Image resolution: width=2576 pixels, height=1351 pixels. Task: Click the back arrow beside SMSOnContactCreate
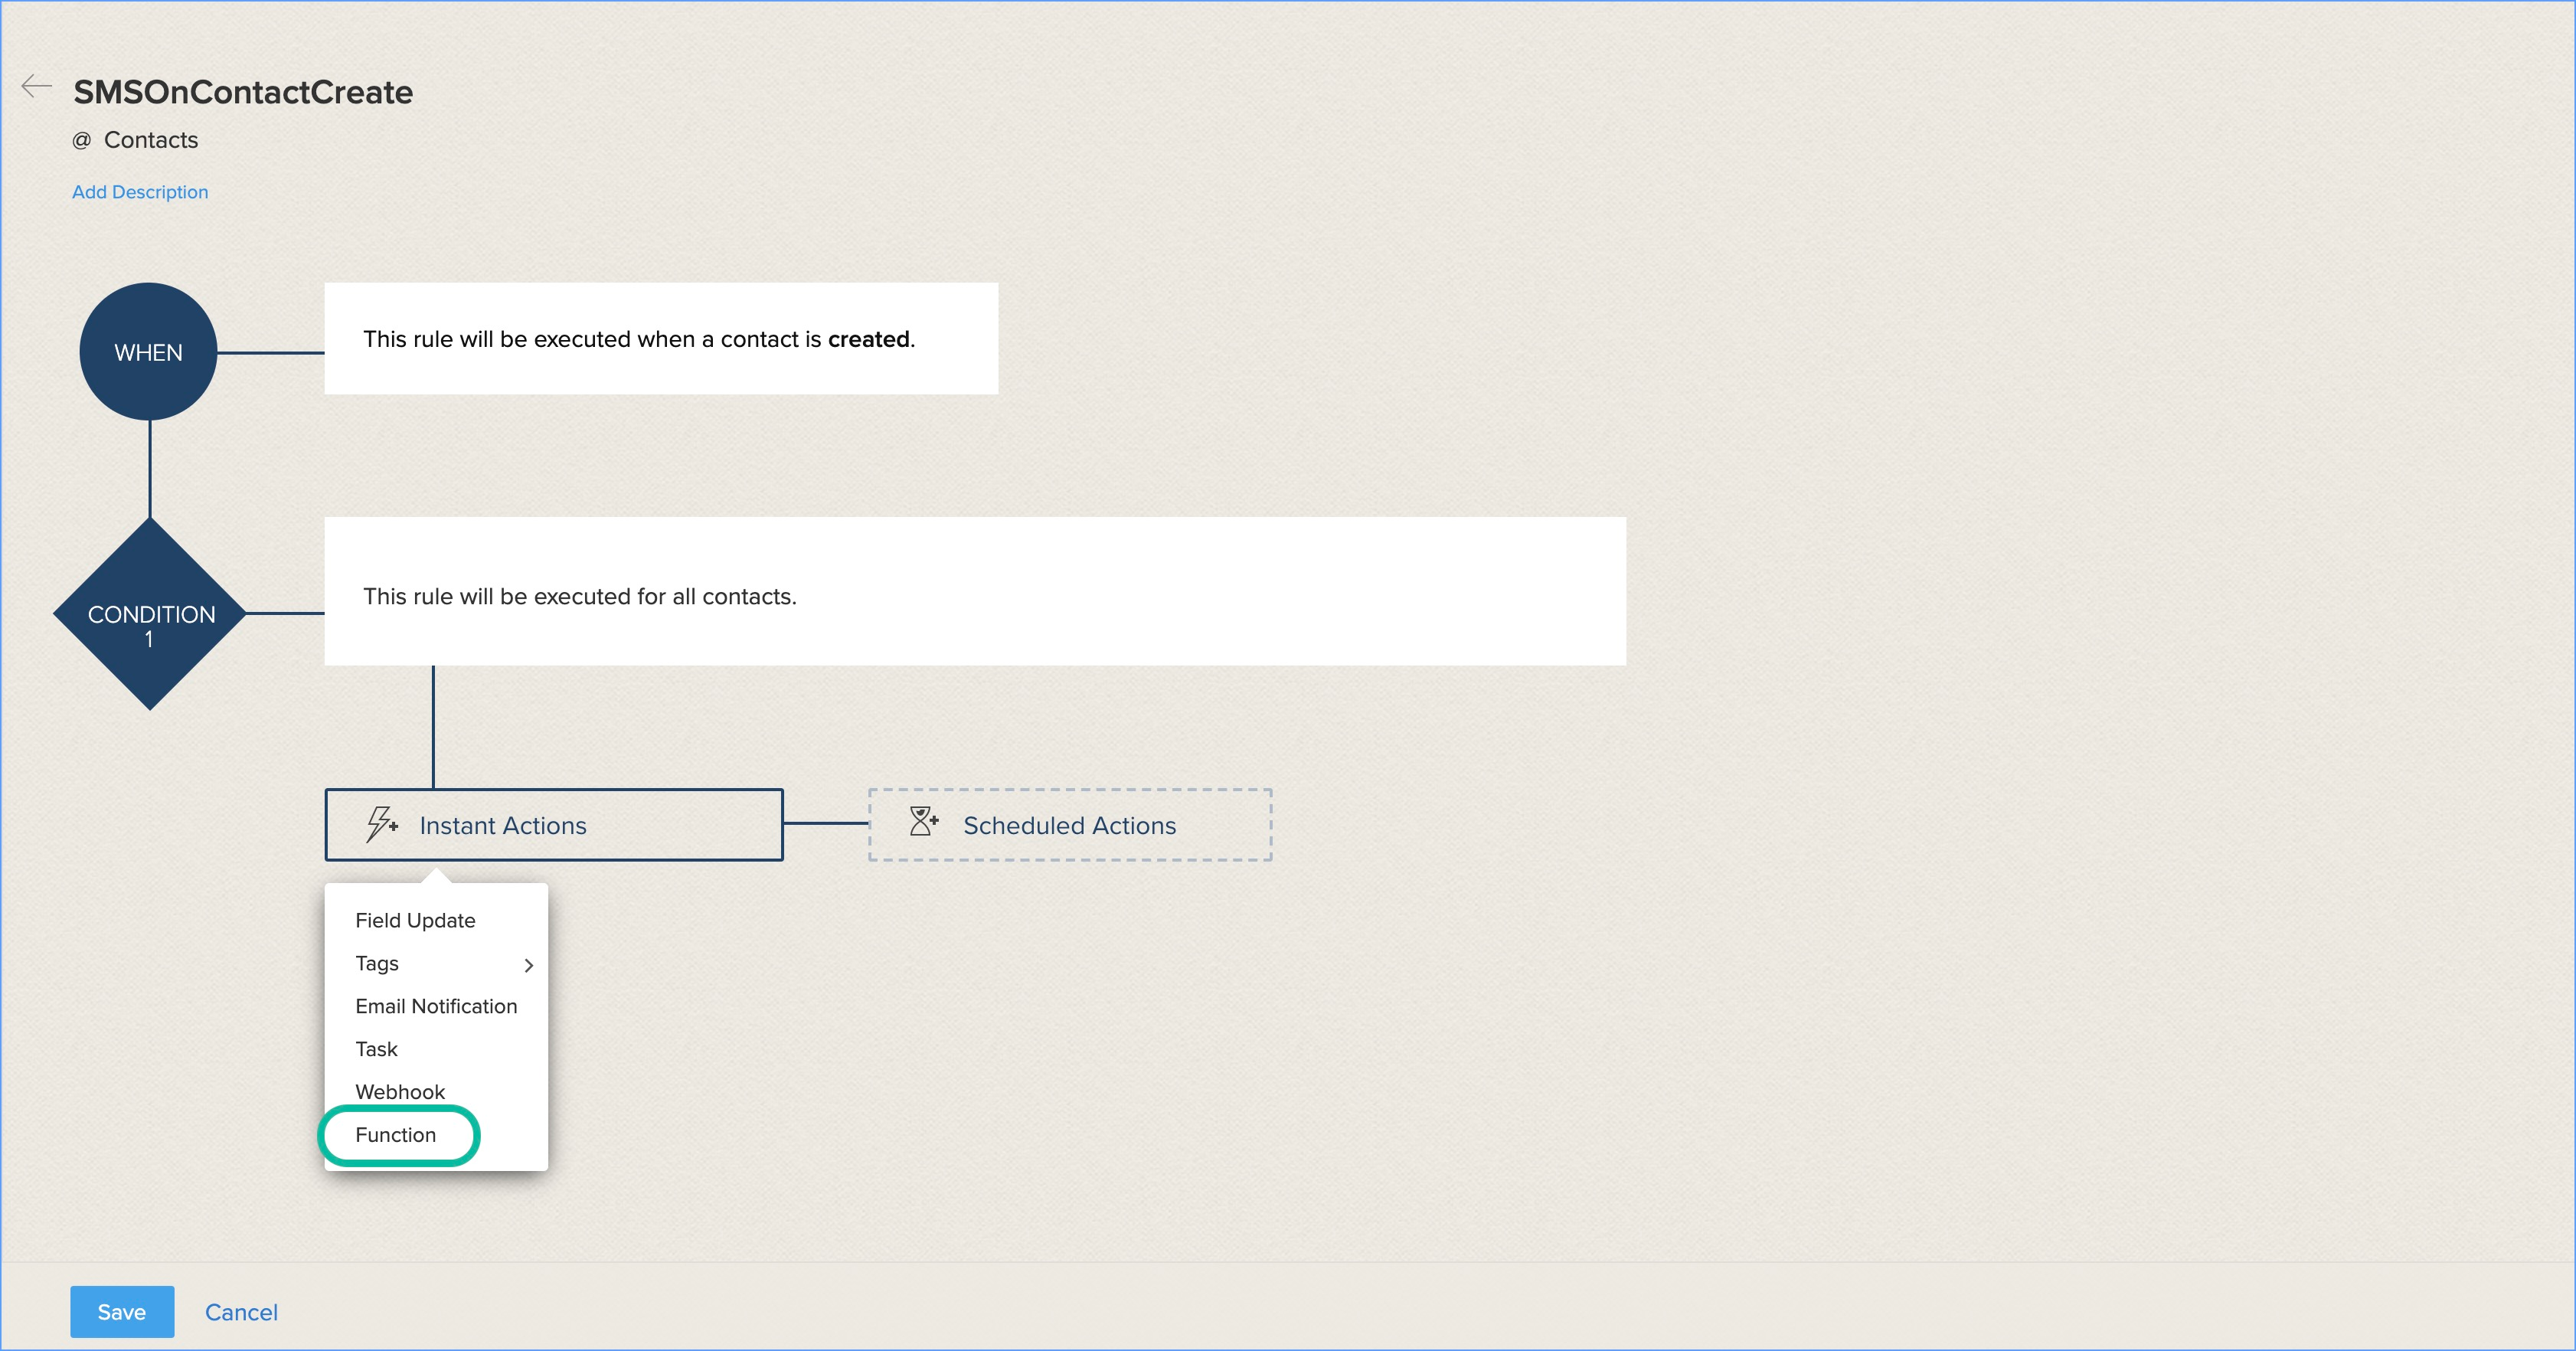[x=37, y=87]
